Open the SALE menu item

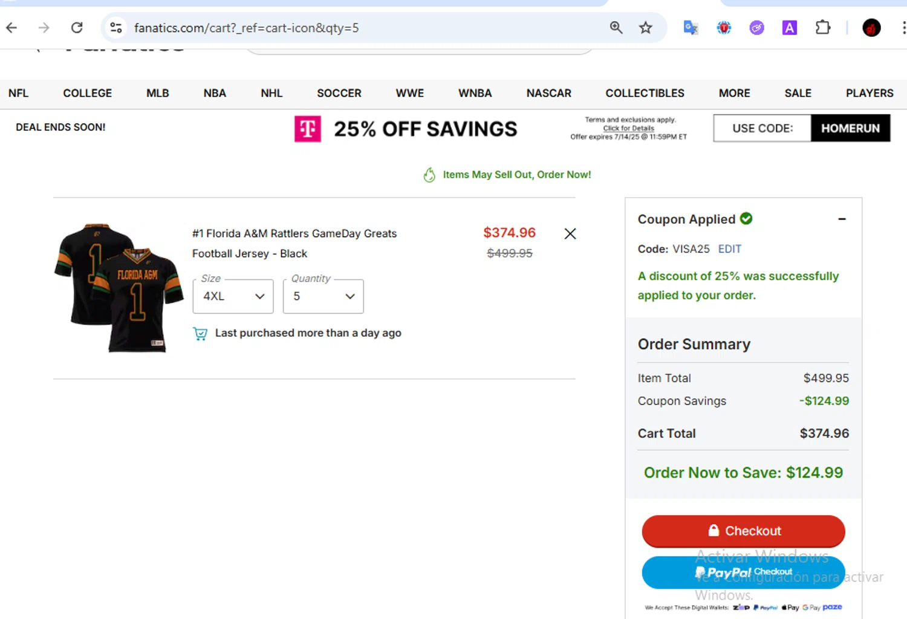[798, 93]
